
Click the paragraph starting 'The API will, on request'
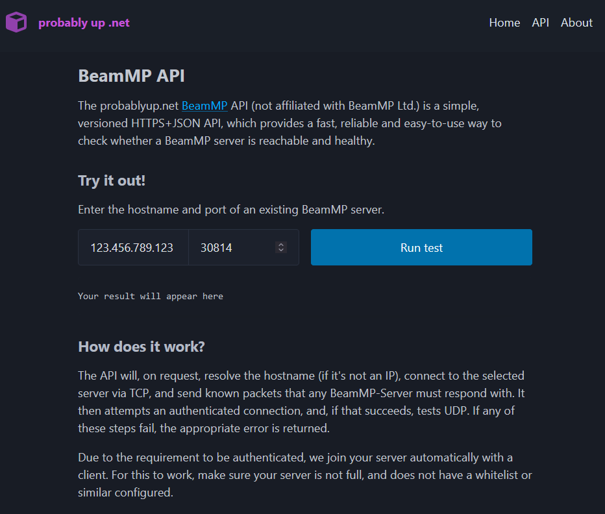pos(301,402)
